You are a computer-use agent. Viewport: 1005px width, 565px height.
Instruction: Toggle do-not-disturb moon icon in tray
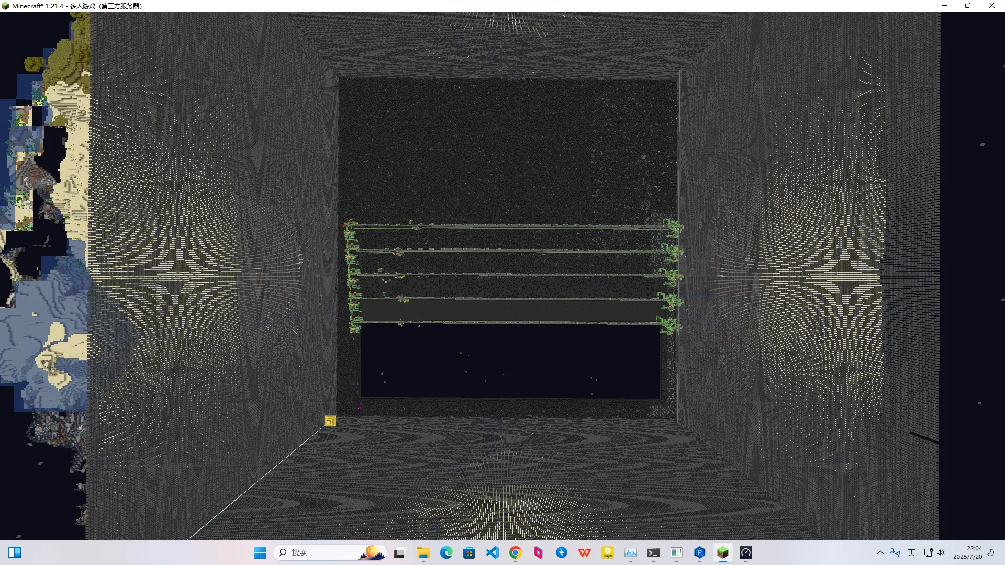(991, 552)
